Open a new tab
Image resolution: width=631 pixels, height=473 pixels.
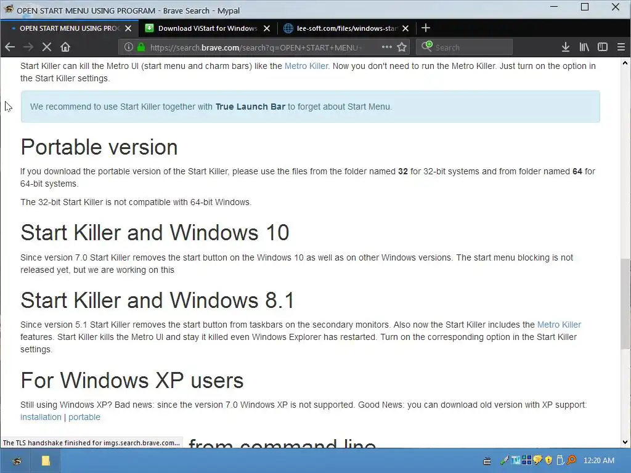(x=425, y=28)
